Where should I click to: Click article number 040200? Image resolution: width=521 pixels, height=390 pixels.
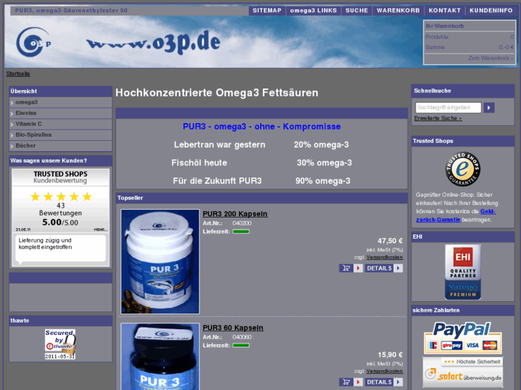coord(242,223)
